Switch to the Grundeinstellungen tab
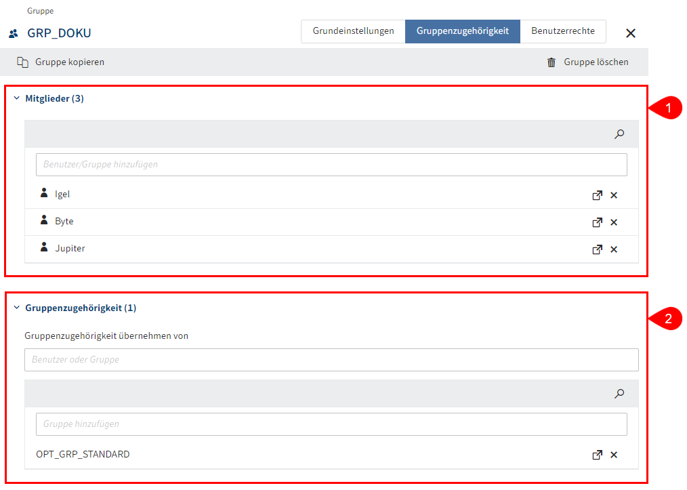The width and height of the screenshot is (687, 490). pos(353,31)
